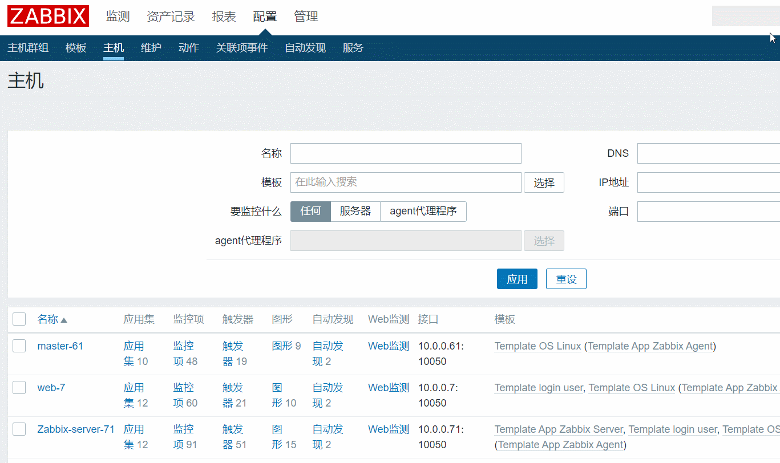Go to the 模板 submenu
Viewport: 780px width, 463px height.
(76, 48)
